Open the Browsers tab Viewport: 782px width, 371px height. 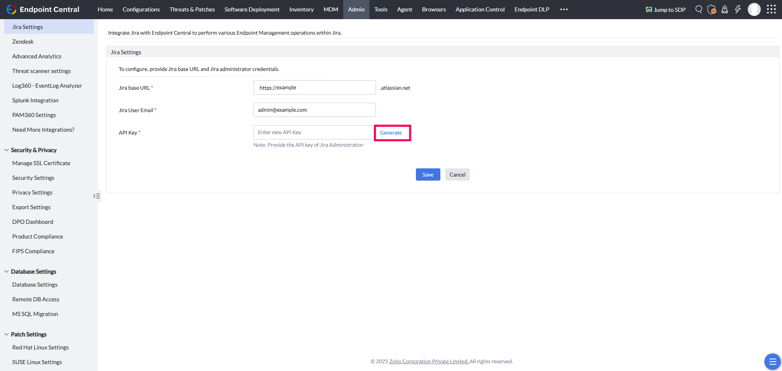click(434, 9)
